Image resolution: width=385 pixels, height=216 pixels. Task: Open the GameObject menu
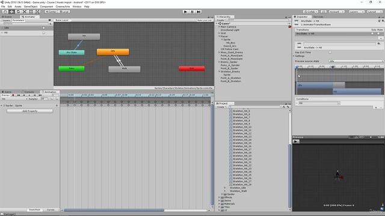pos(31,7)
